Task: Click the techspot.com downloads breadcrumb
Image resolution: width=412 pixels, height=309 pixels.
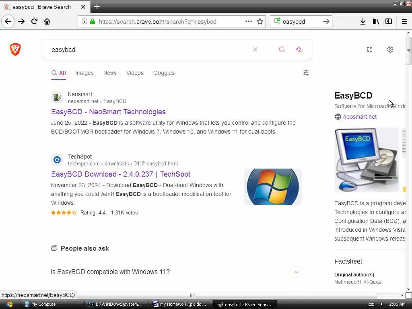Action: click(123, 163)
